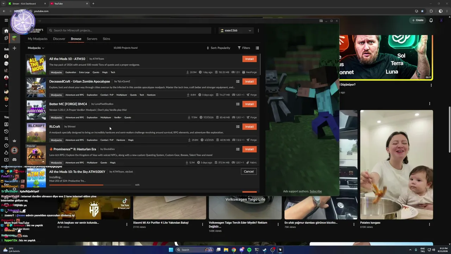The width and height of the screenshot is (451, 254).
Task: Open YouTube History in the sidebar
Action: pos(6,131)
